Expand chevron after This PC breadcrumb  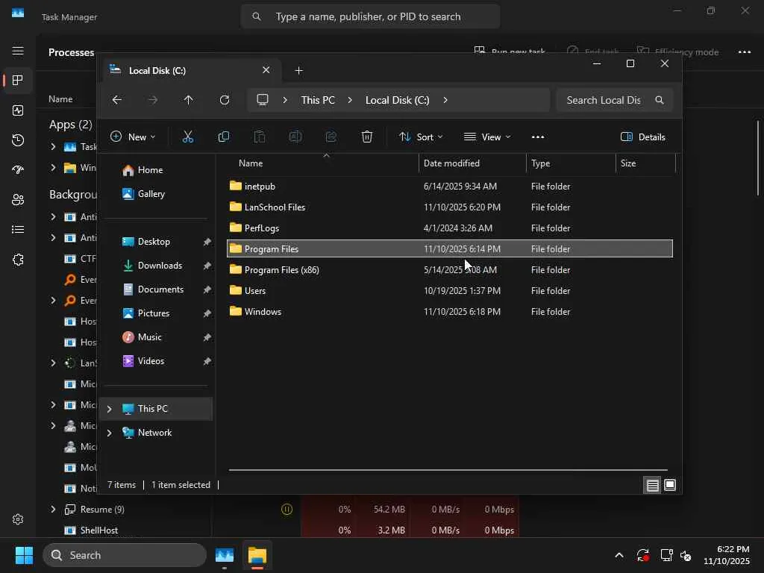pos(350,100)
